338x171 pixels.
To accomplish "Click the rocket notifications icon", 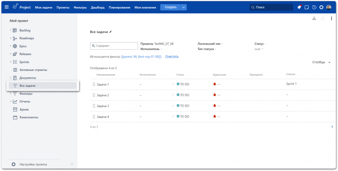I will tap(299, 7).
